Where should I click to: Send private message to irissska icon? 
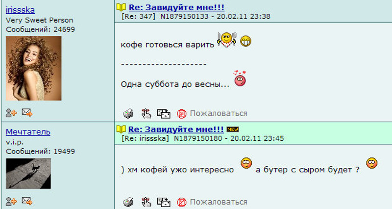[x=27, y=113]
